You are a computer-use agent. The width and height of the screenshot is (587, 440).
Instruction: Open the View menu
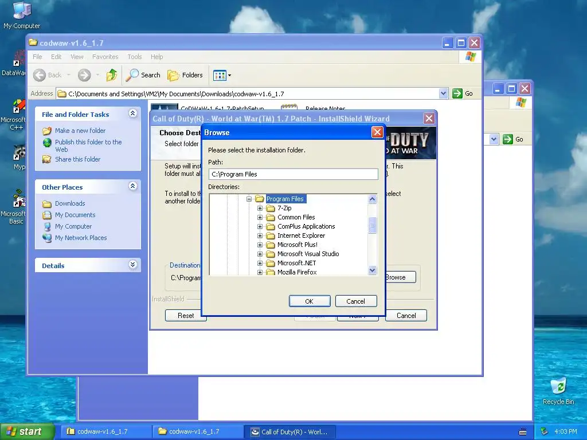(77, 57)
